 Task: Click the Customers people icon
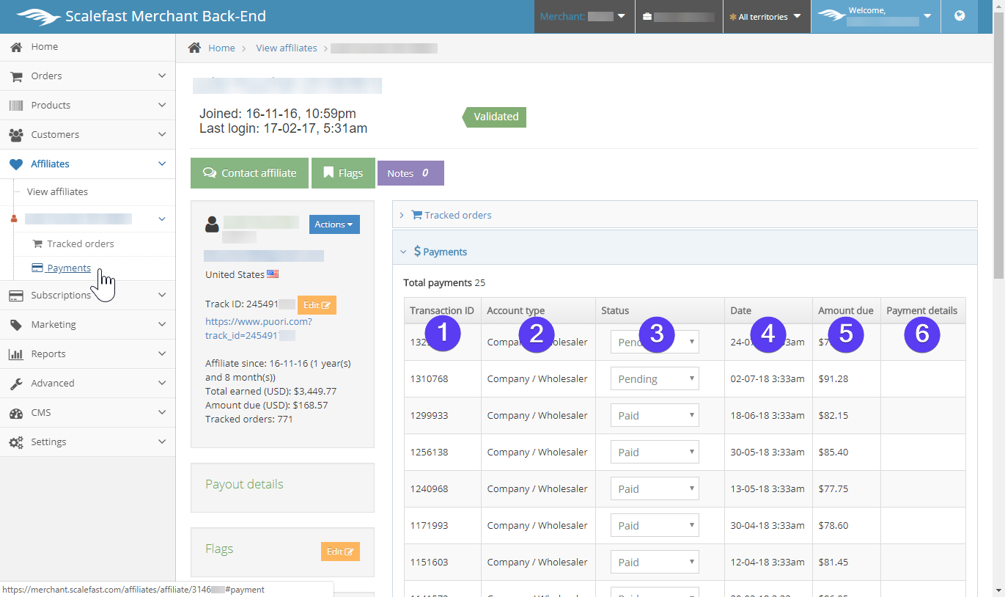click(15, 135)
